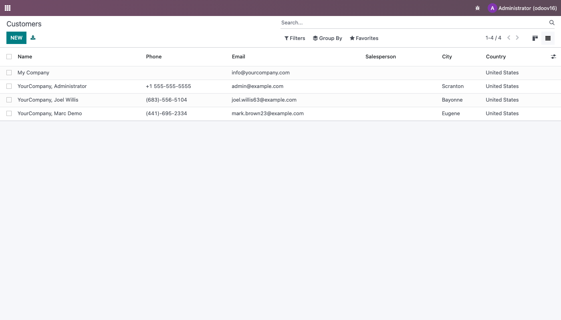This screenshot has width=561, height=320.
Task: Sort by Name column header
Action: coord(25,57)
